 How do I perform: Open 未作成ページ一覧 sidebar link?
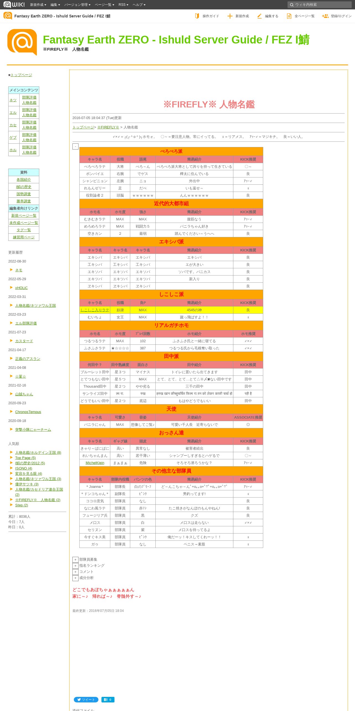point(24,223)
